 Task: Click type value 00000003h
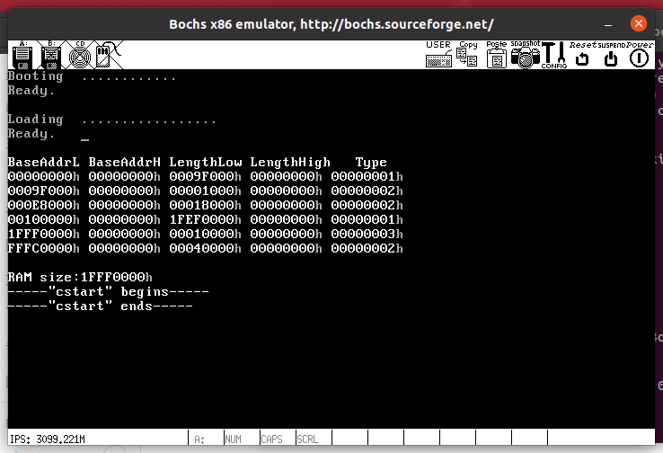point(367,234)
